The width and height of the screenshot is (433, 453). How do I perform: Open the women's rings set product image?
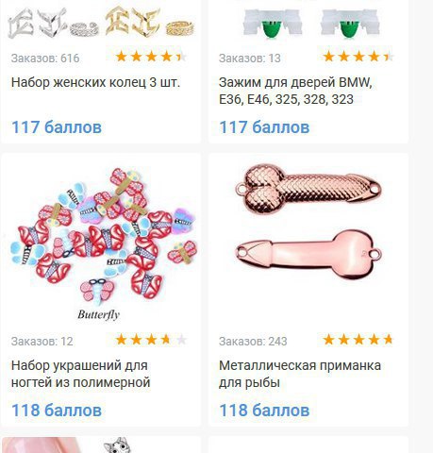101,24
